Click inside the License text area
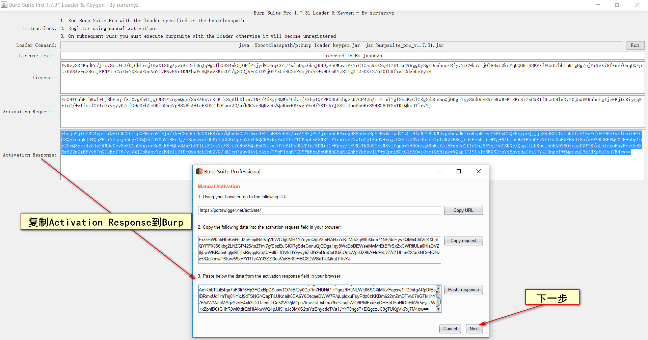This screenshot has height=340, width=648. click(352, 78)
